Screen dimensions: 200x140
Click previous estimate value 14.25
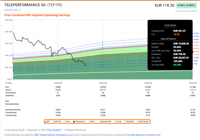point(58,109)
